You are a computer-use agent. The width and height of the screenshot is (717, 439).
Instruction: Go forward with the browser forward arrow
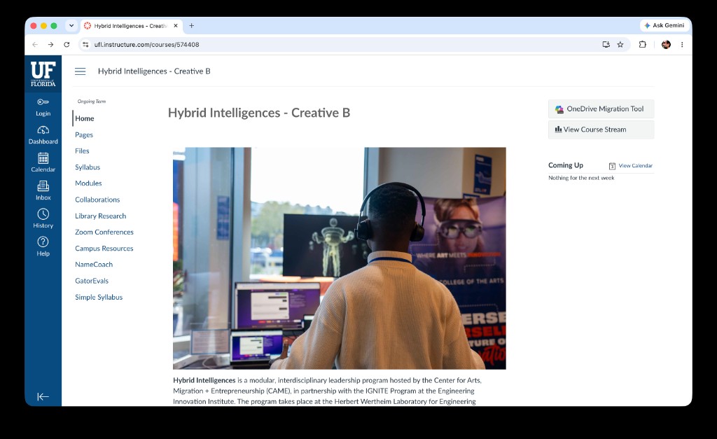(x=50, y=44)
